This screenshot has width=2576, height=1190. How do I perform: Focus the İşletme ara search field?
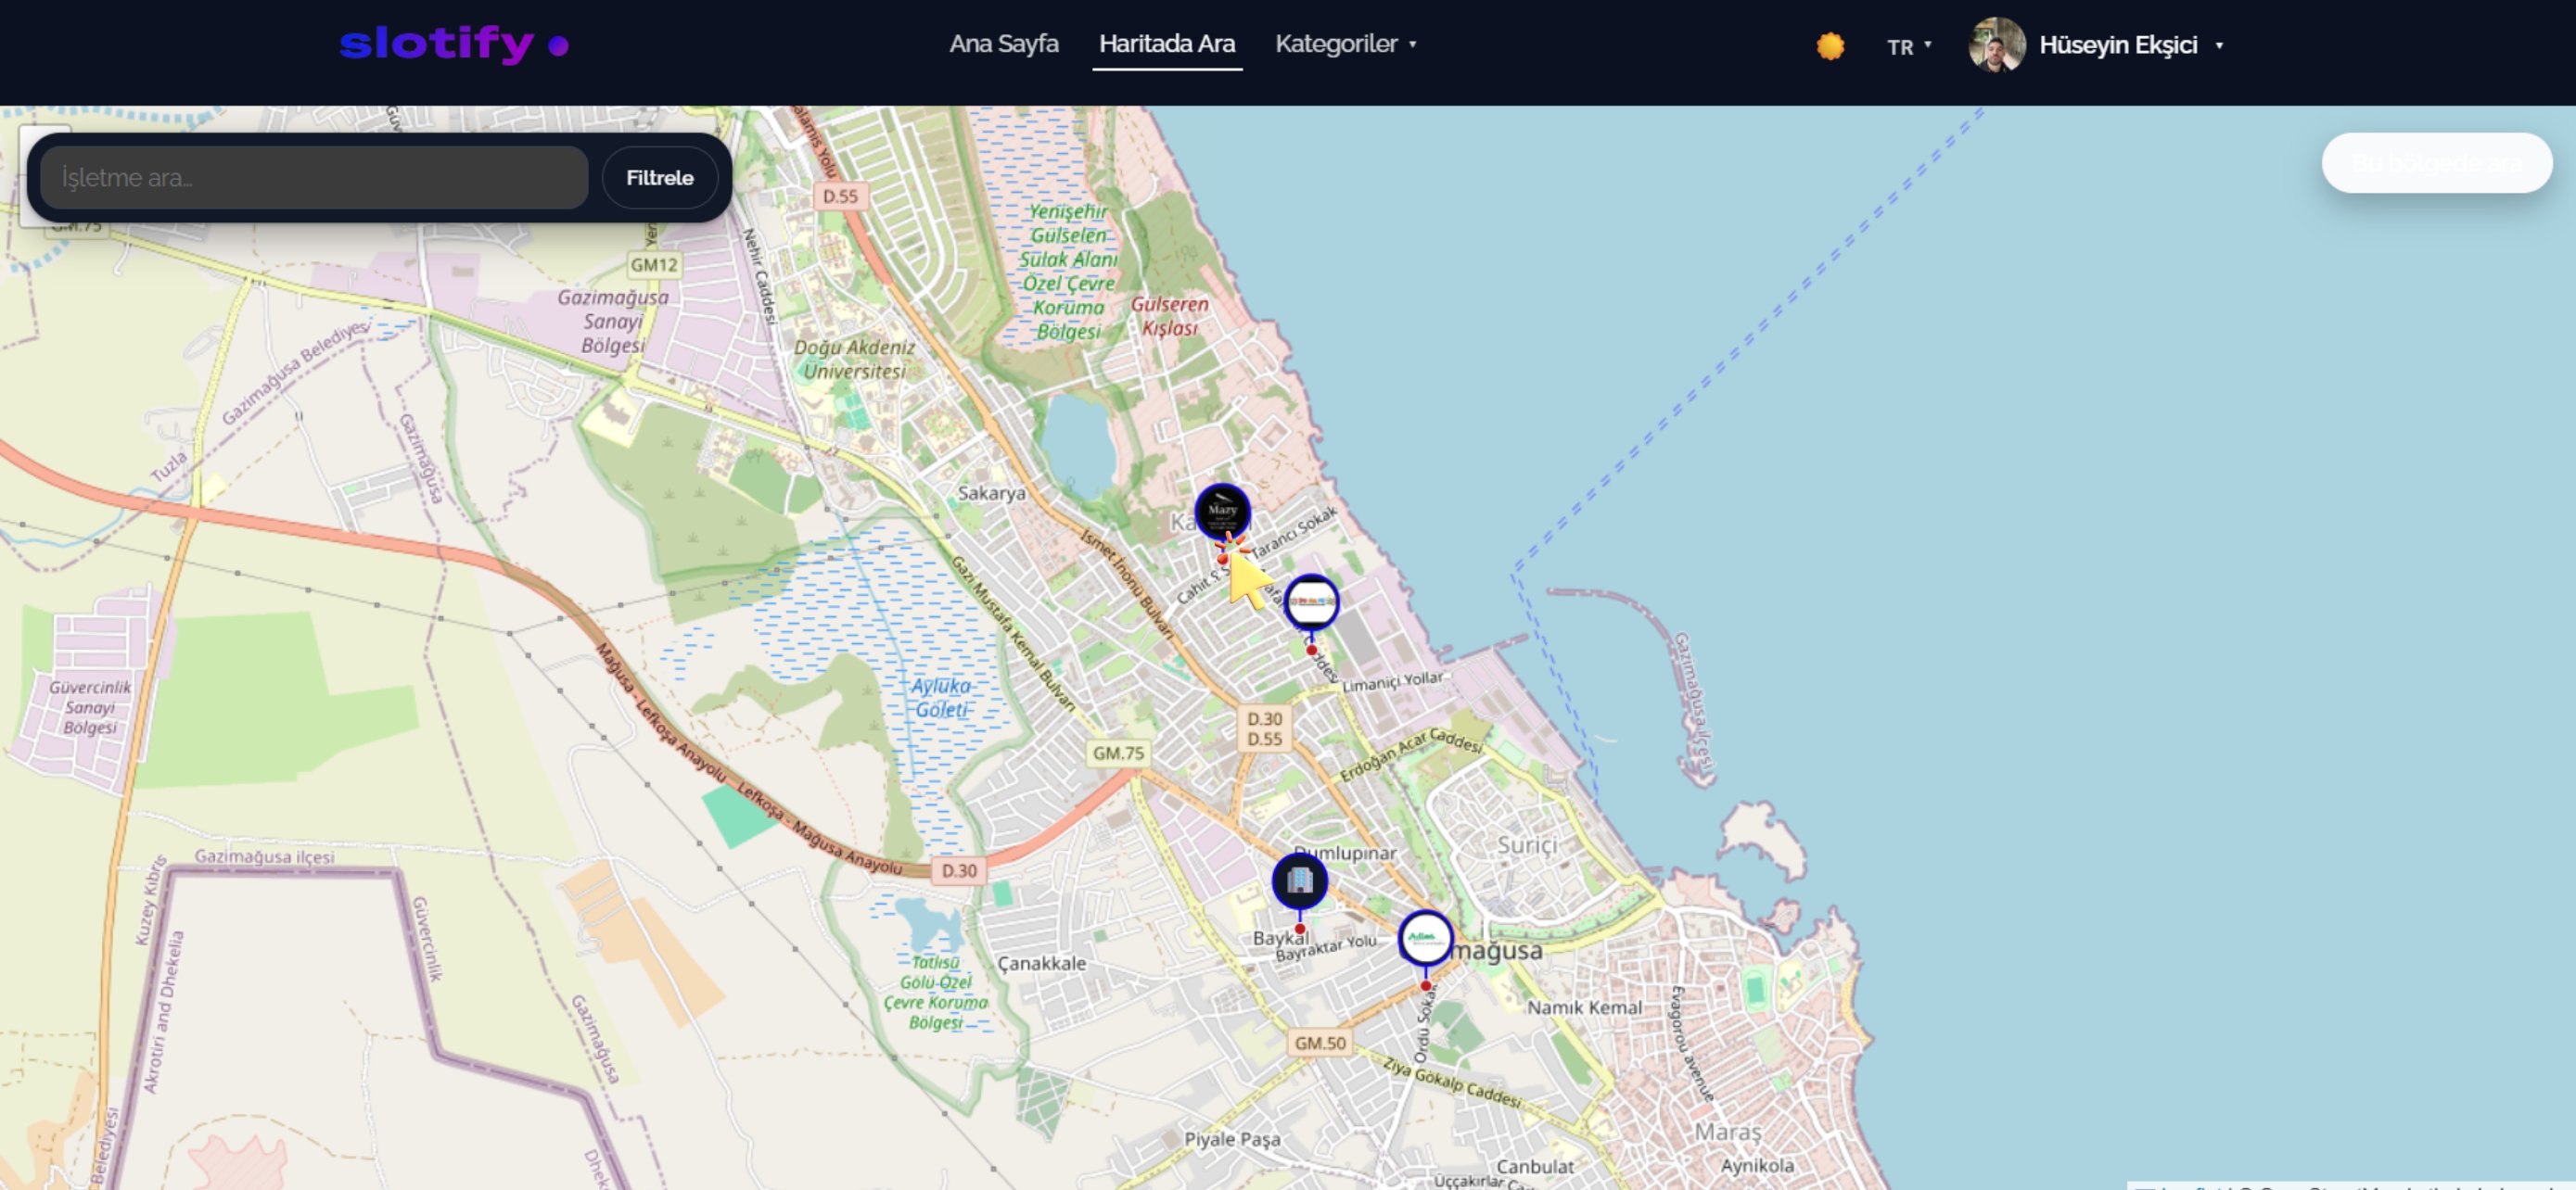tap(314, 178)
